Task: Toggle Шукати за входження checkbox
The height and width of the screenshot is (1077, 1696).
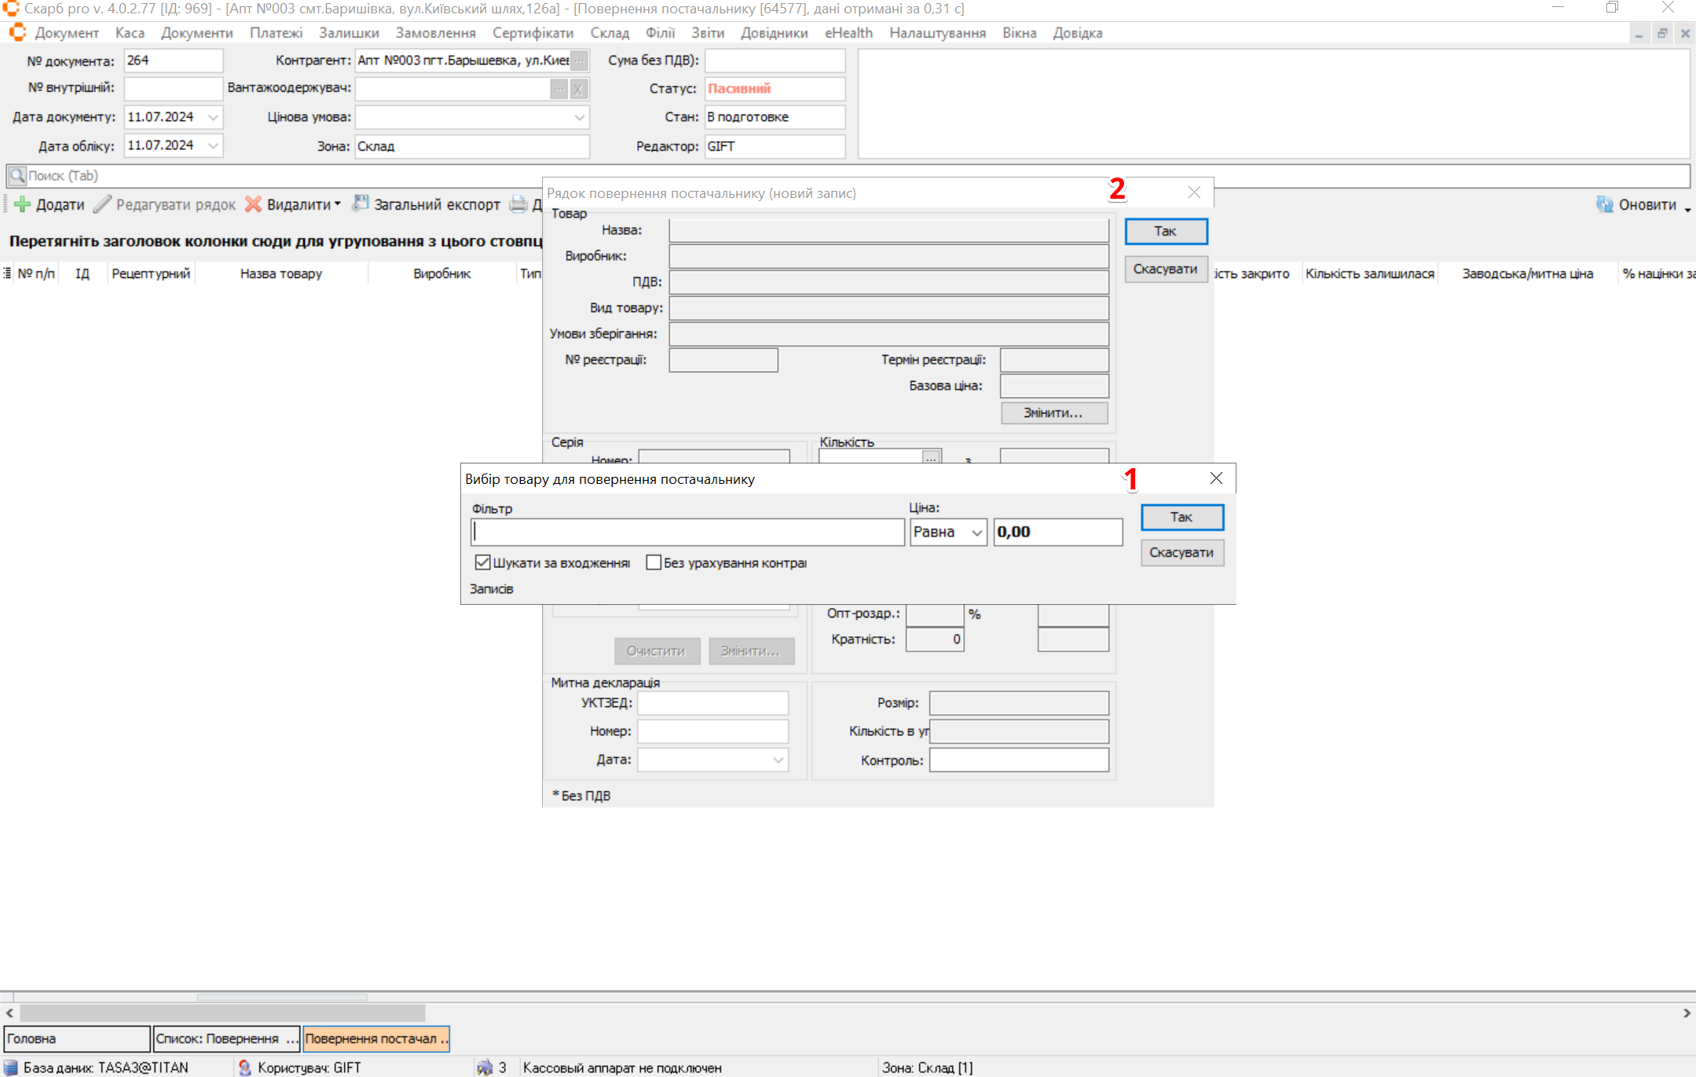Action: tap(482, 562)
